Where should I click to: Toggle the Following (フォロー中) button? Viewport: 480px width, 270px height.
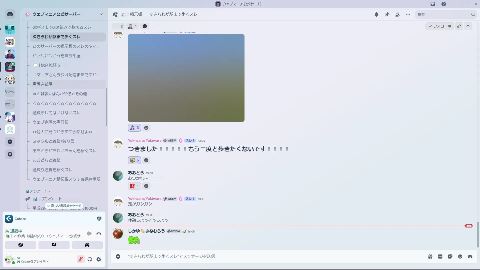[439, 26]
